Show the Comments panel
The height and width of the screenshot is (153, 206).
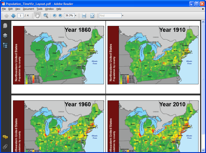(x=5, y=137)
